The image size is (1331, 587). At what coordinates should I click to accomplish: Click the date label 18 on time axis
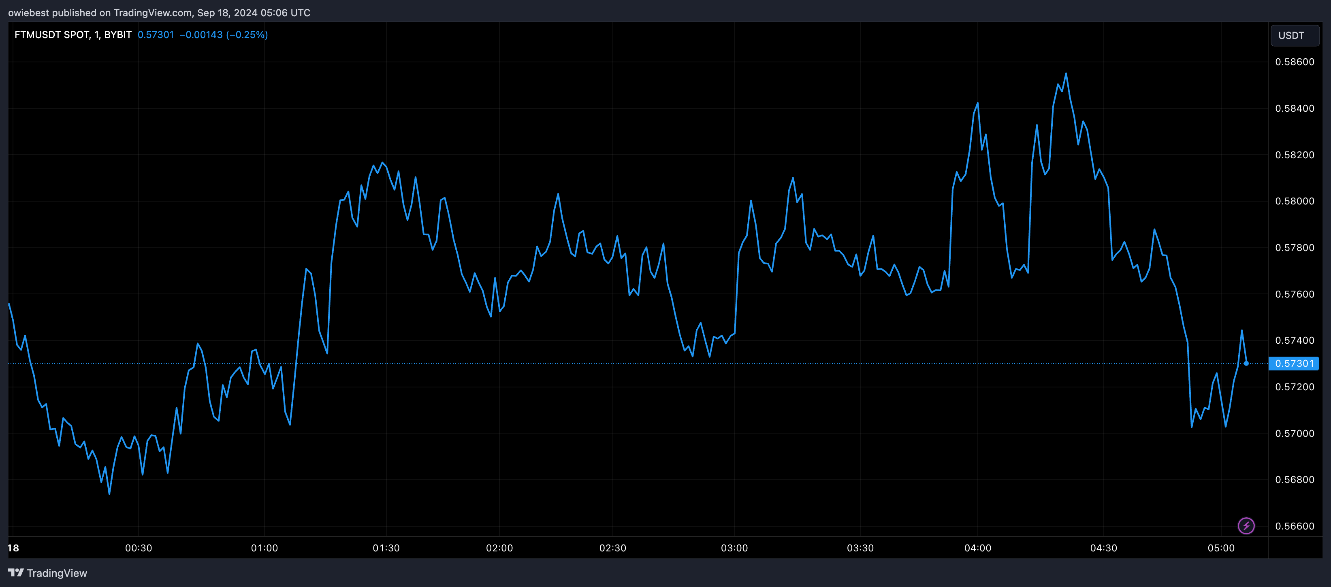(x=13, y=548)
